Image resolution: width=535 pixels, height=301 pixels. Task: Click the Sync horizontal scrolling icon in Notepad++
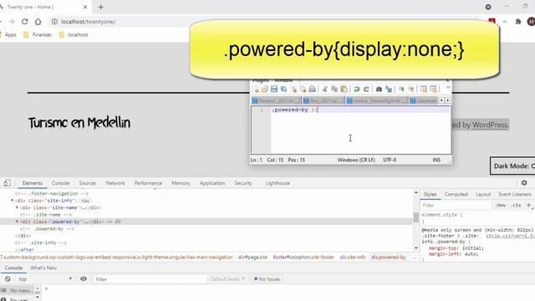coord(433,89)
